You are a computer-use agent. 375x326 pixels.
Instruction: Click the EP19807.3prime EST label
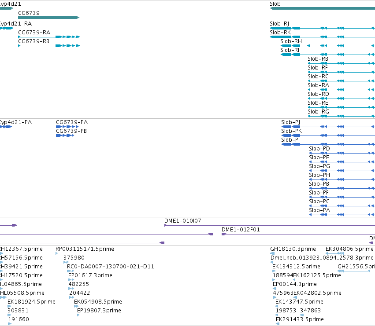tap(99, 311)
